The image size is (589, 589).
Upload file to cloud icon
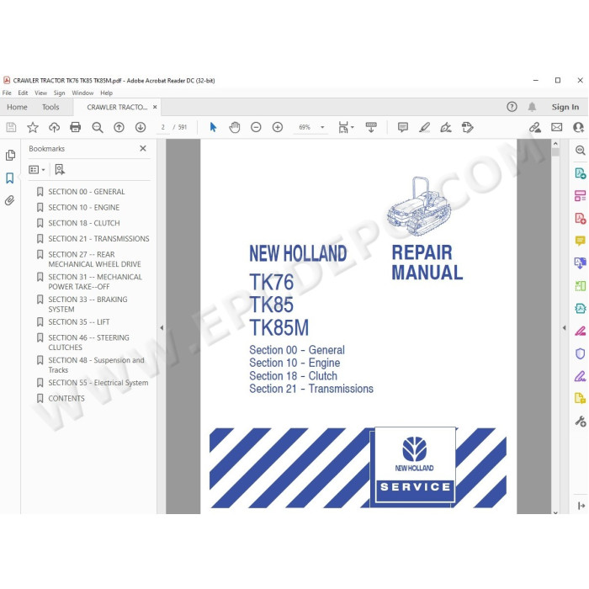(x=54, y=127)
